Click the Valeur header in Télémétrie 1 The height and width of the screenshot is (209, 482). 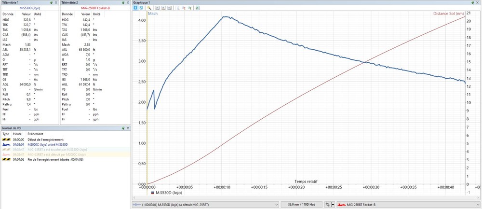click(27, 14)
